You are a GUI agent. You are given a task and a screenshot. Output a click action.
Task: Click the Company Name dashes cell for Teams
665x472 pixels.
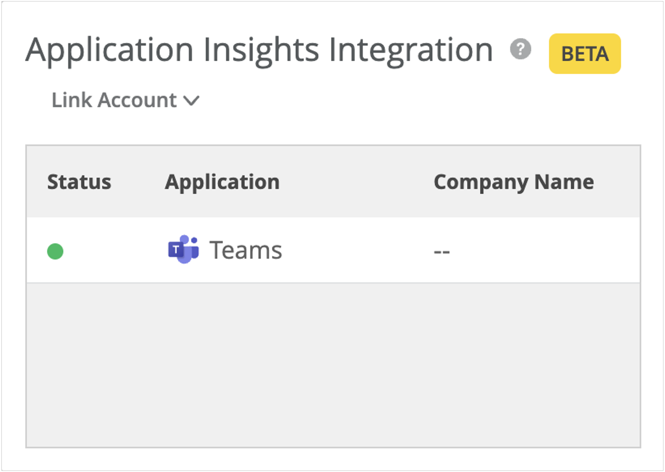click(442, 251)
